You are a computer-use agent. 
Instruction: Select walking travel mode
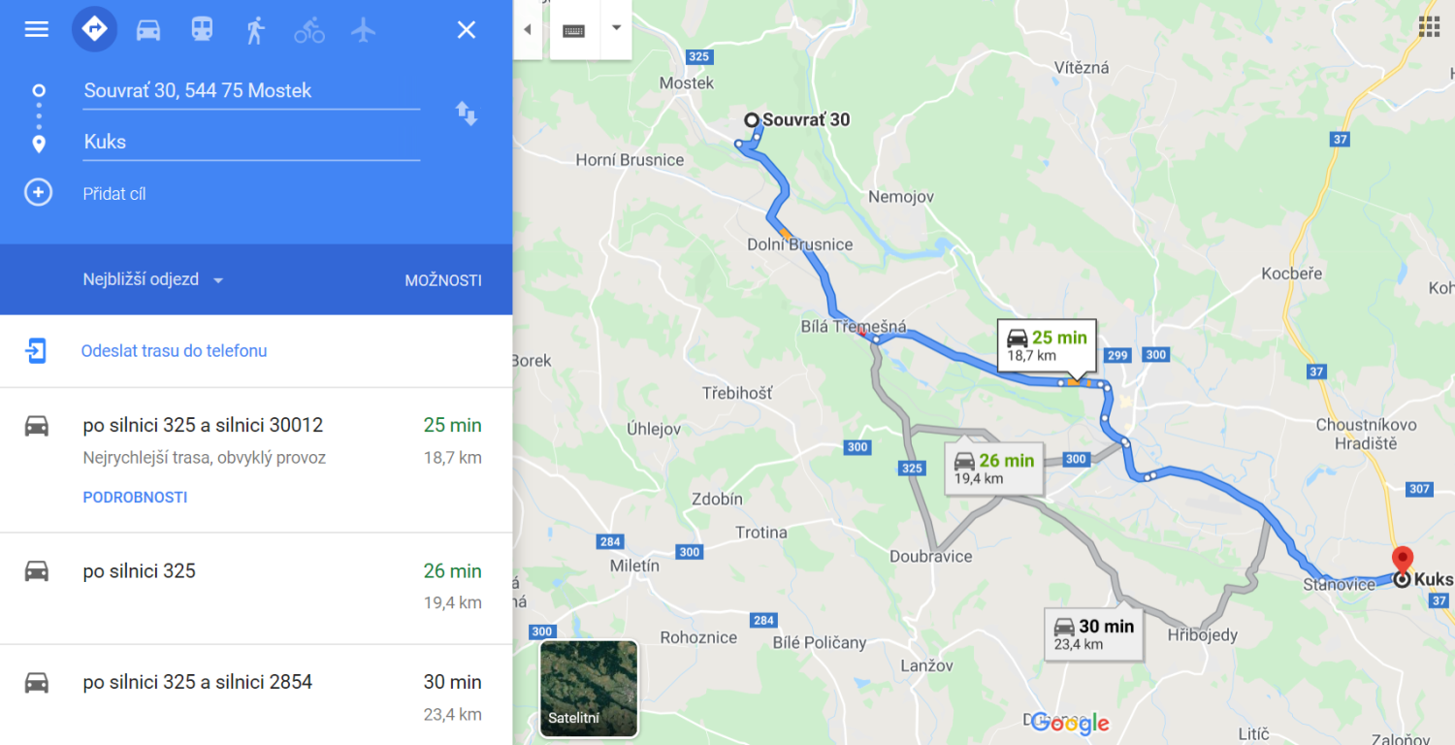[x=255, y=30]
